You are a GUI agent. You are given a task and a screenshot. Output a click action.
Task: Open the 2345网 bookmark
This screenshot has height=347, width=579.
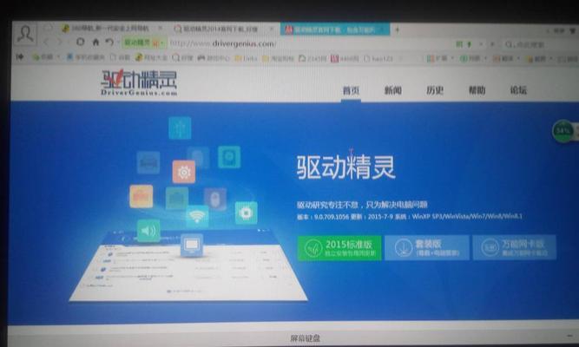click(x=313, y=58)
